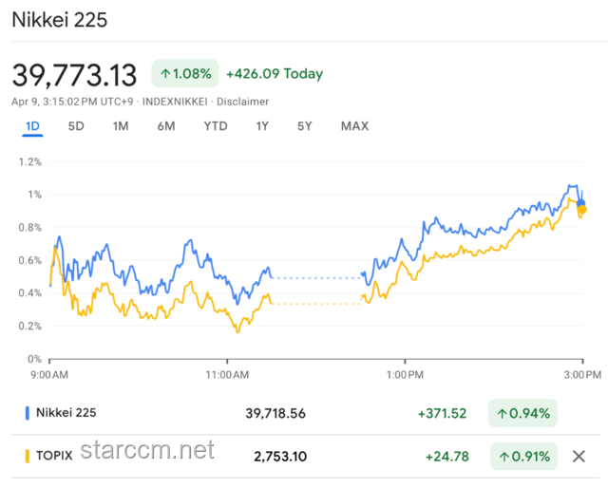Switch to the 1Y time range tab
This screenshot has width=608, height=488.
click(x=262, y=126)
